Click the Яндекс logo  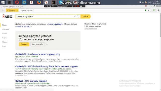(x=7, y=16)
